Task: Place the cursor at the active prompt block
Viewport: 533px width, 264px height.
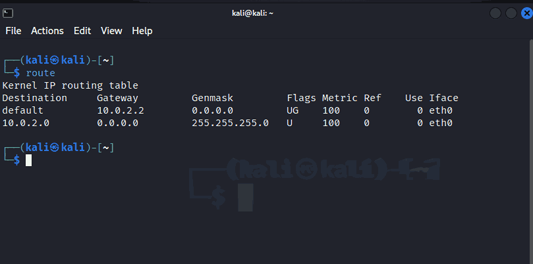Action: 28,160
